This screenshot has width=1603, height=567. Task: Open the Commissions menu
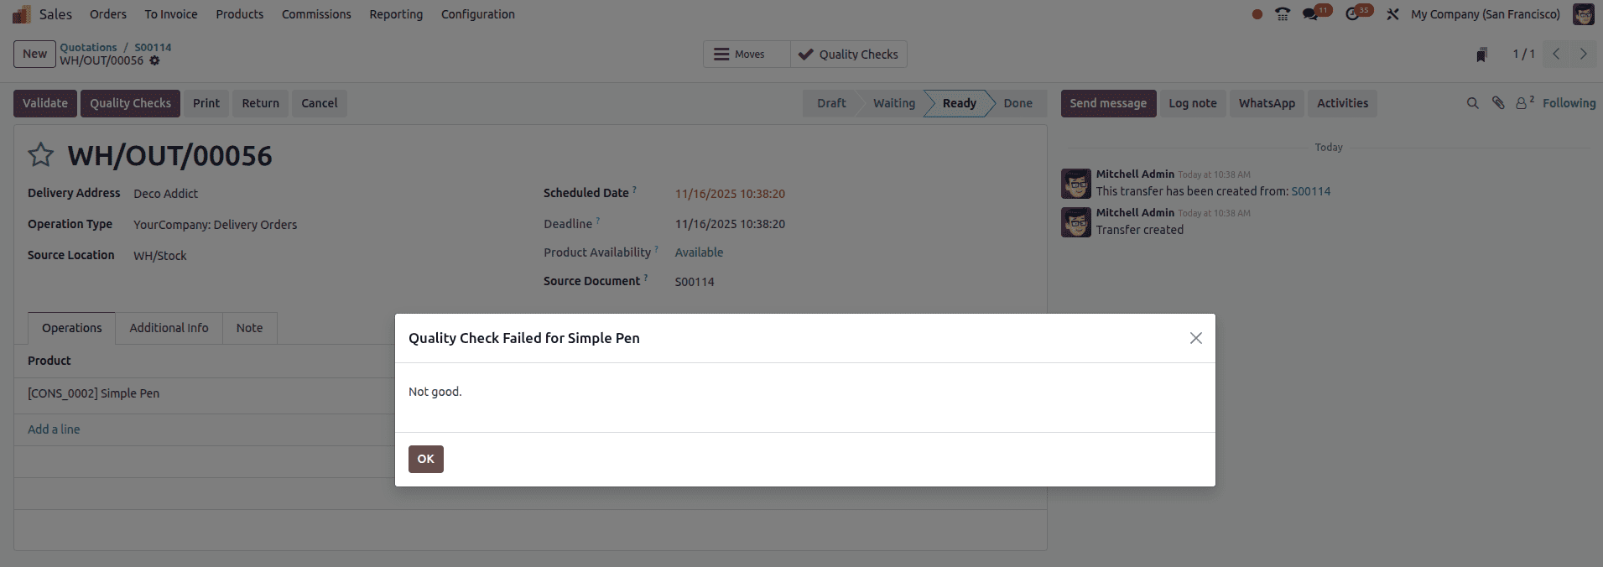click(316, 14)
